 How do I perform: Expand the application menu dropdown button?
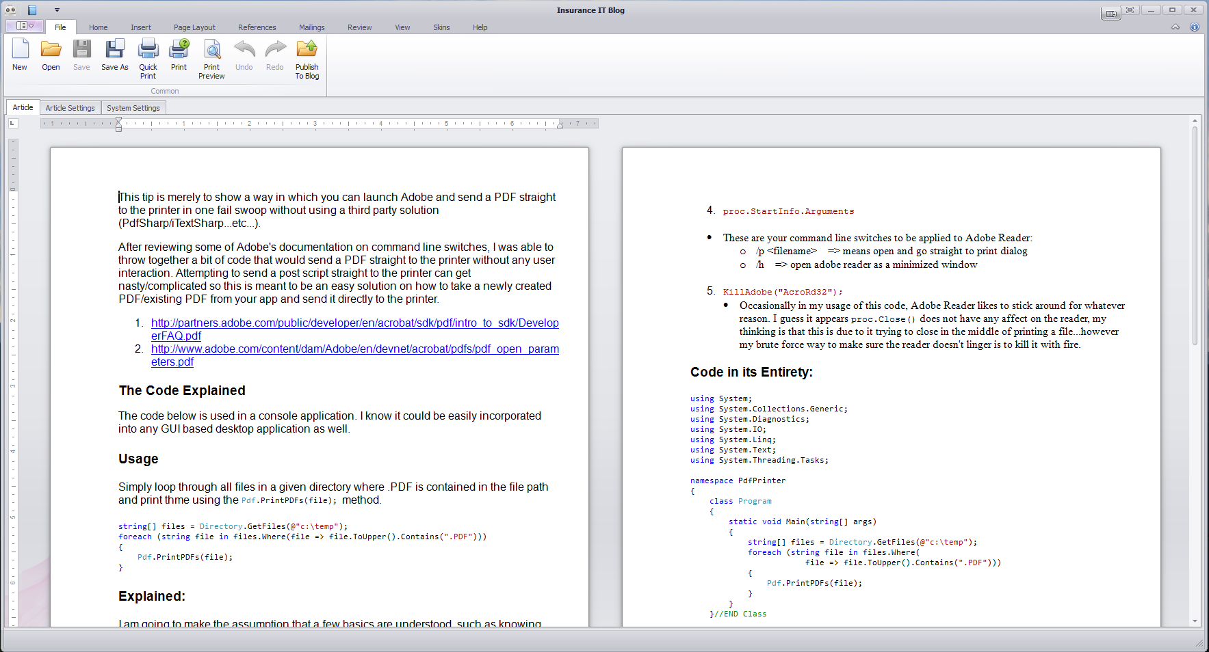click(25, 26)
